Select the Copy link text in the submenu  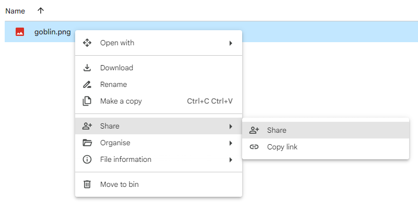coord(282,147)
